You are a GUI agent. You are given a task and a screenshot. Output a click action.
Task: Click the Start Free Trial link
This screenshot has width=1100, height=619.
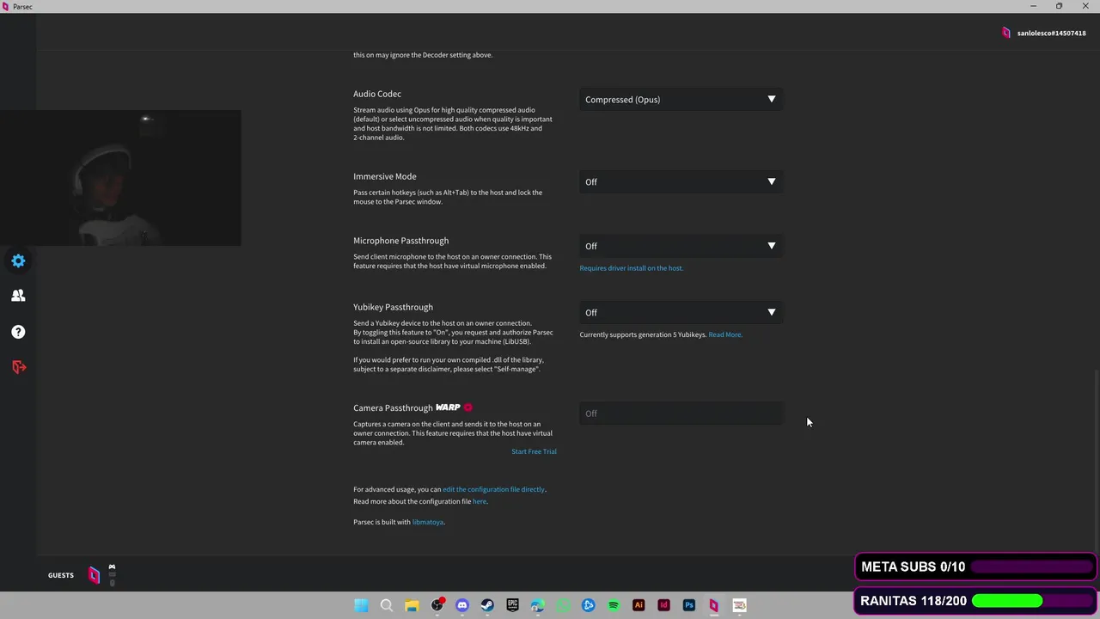click(534, 451)
